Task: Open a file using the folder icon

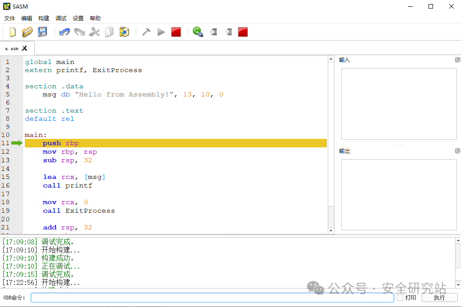Action: [x=28, y=32]
